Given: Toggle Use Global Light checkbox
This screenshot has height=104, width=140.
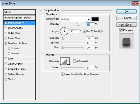Looking at the screenshot, I should tap(84, 31).
